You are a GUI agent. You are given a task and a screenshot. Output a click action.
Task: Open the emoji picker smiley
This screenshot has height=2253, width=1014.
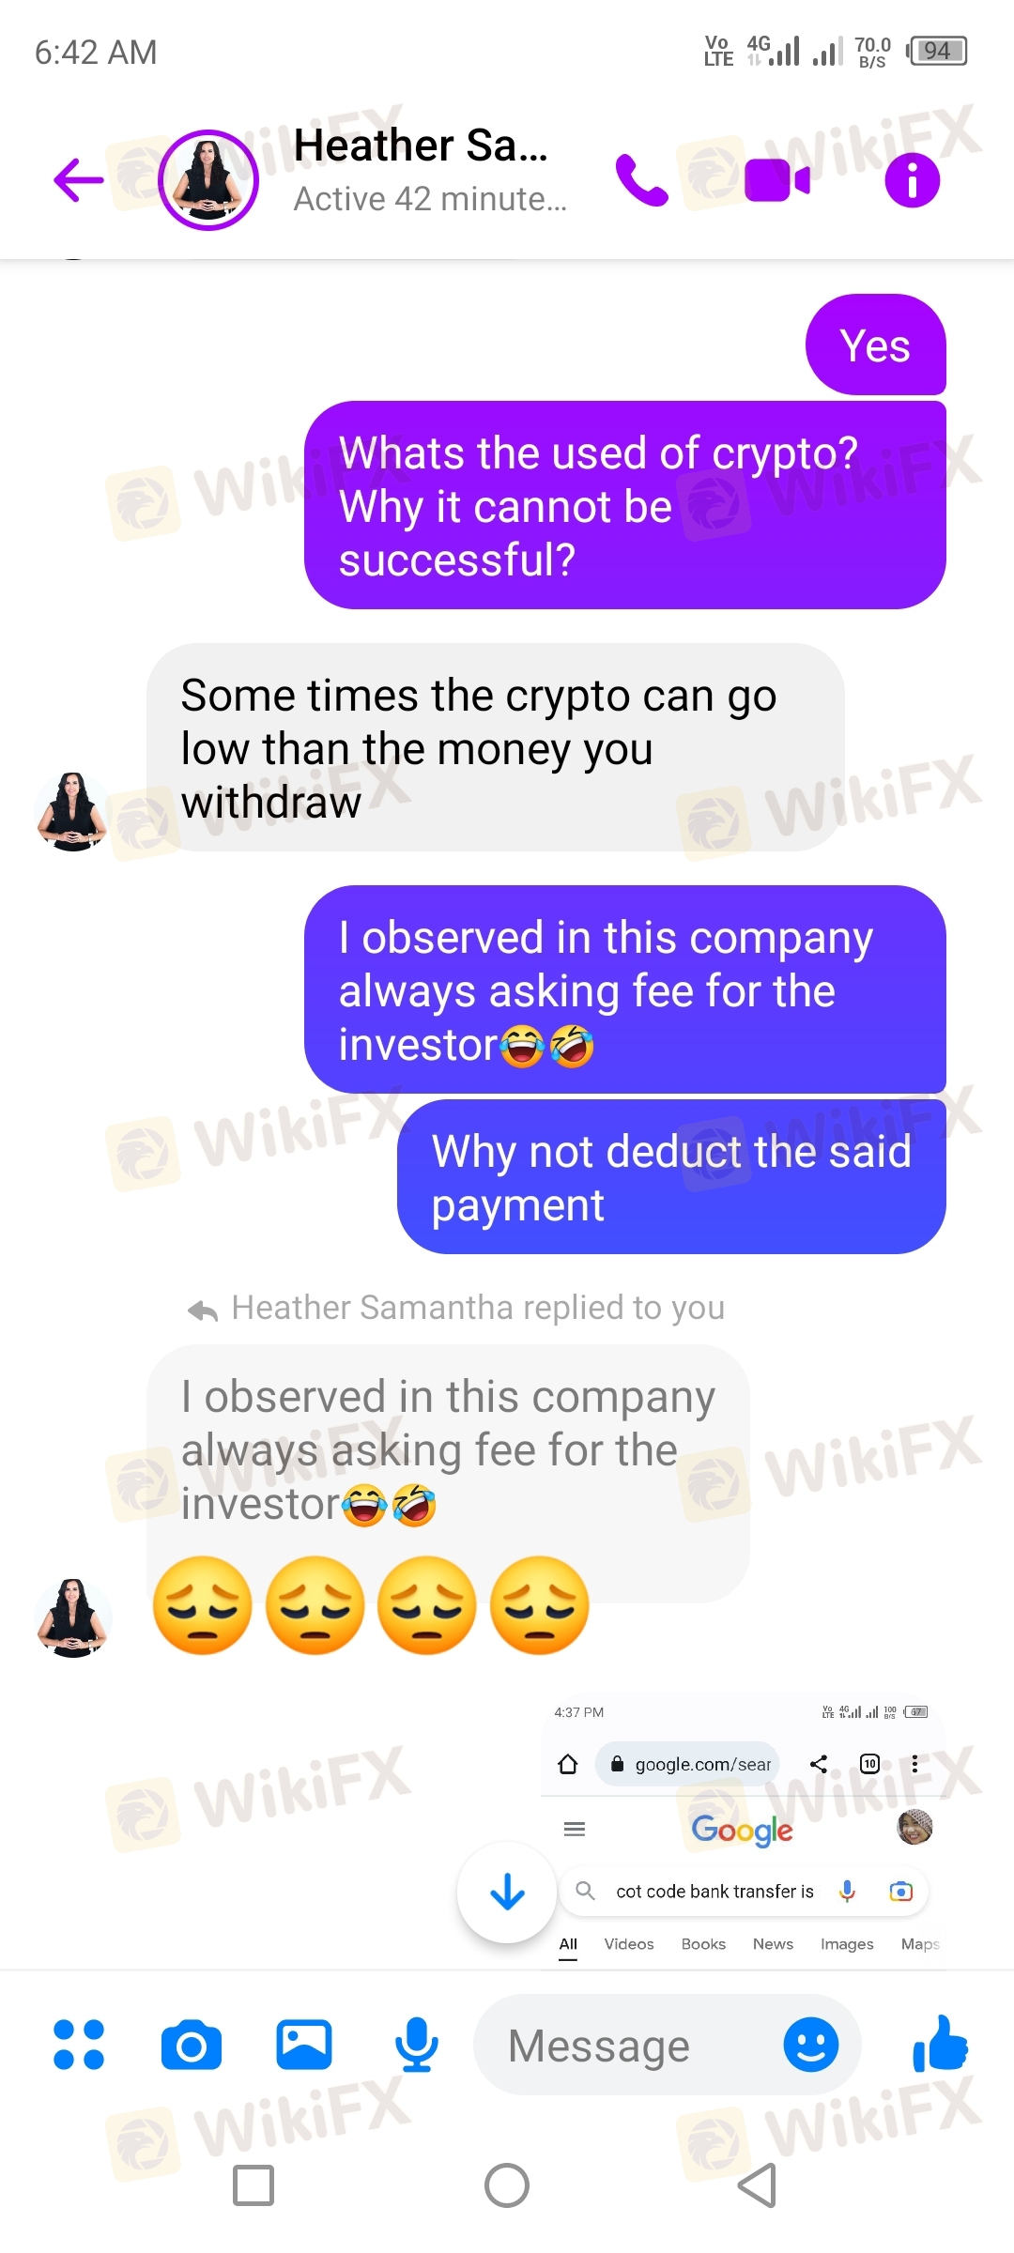(811, 2045)
